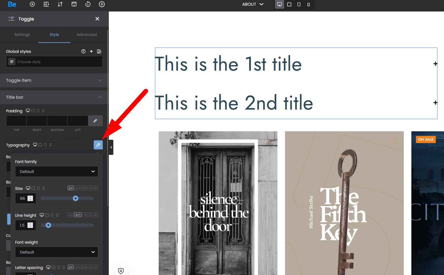The height and width of the screenshot is (275, 444).
Task: Click the Global styles help icon
Action: (x=83, y=51)
